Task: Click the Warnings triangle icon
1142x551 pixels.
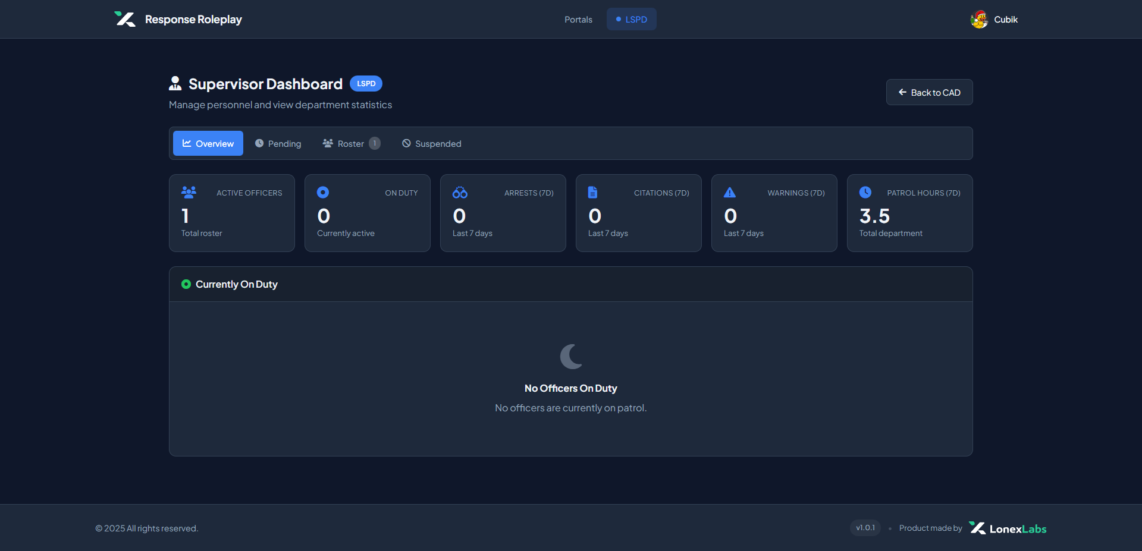Action: coord(730,192)
